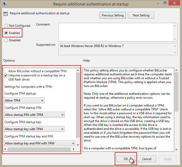Click the policy editor icon in title bar
Image resolution: width=182 pixels, height=167 pixels.
[5, 4]
